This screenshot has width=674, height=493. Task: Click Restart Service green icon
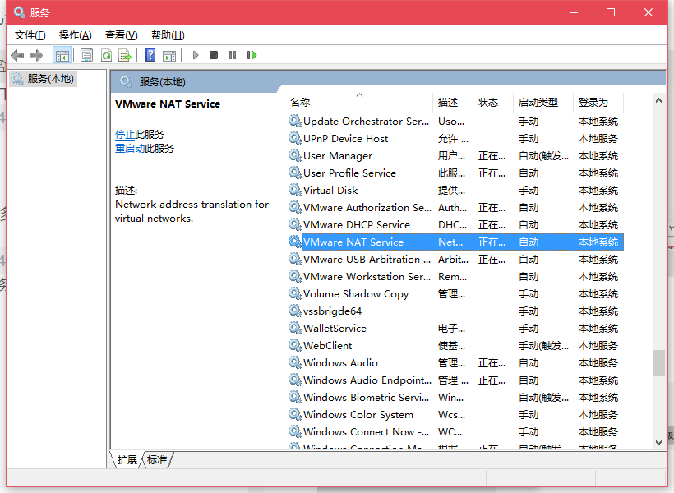pos(252,55)
